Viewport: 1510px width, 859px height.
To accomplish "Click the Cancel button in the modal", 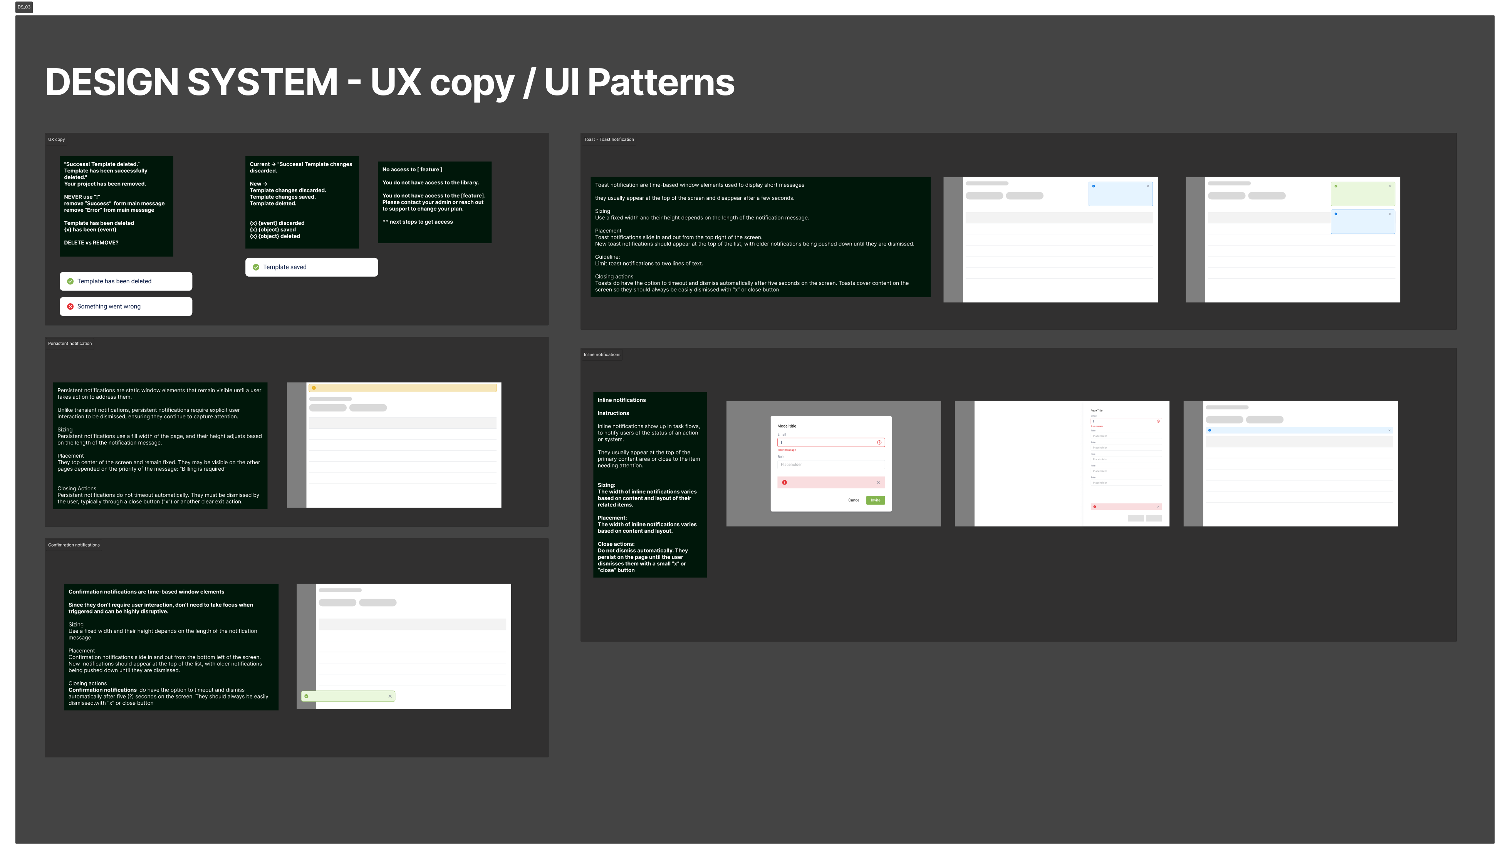I will [854, 500].
